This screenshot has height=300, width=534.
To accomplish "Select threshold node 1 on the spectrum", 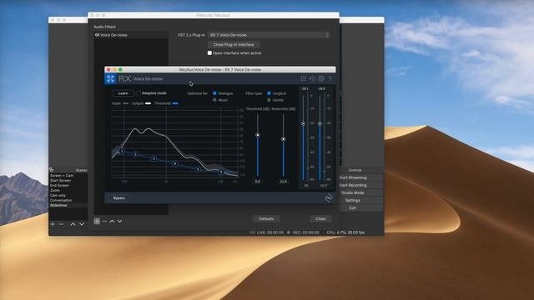I will coord(122,151).
